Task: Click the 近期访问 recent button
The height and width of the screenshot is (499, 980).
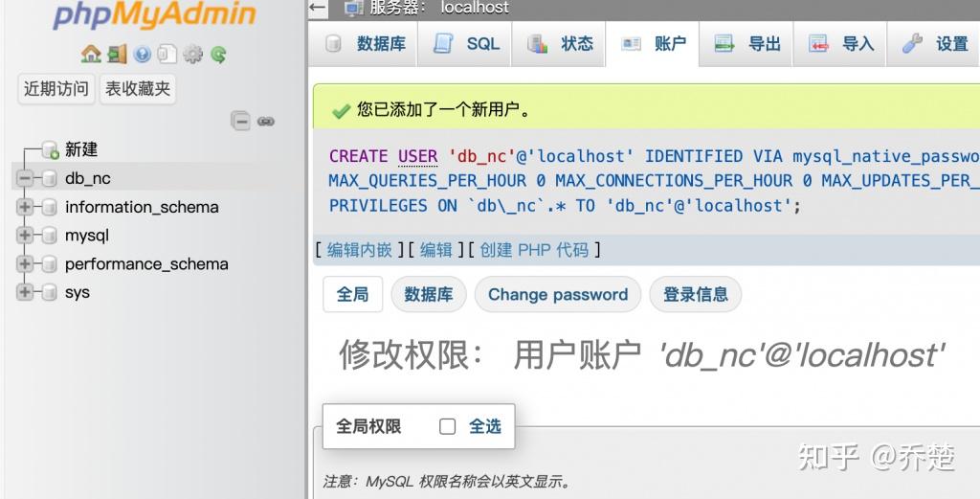Action: point(56,89)
